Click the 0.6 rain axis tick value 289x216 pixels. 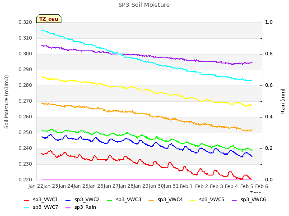[269, 85]
